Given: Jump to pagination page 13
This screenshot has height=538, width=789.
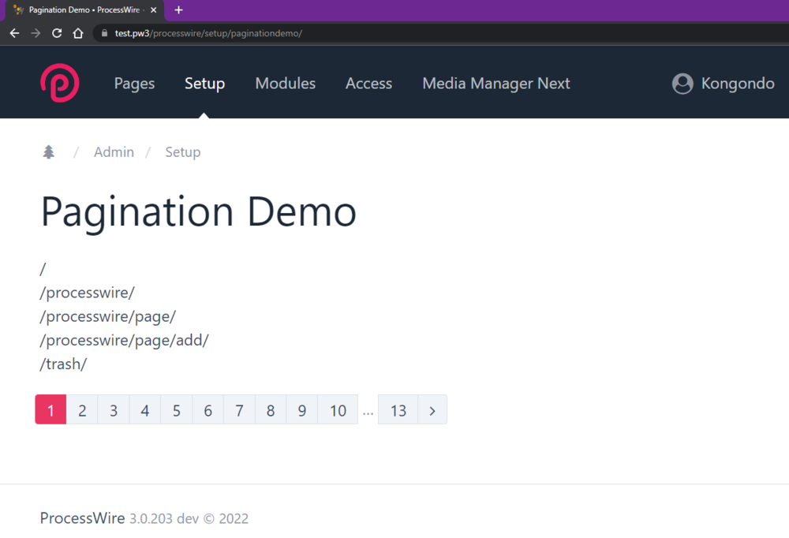Looking at the screenshot, I should [398, 410].
